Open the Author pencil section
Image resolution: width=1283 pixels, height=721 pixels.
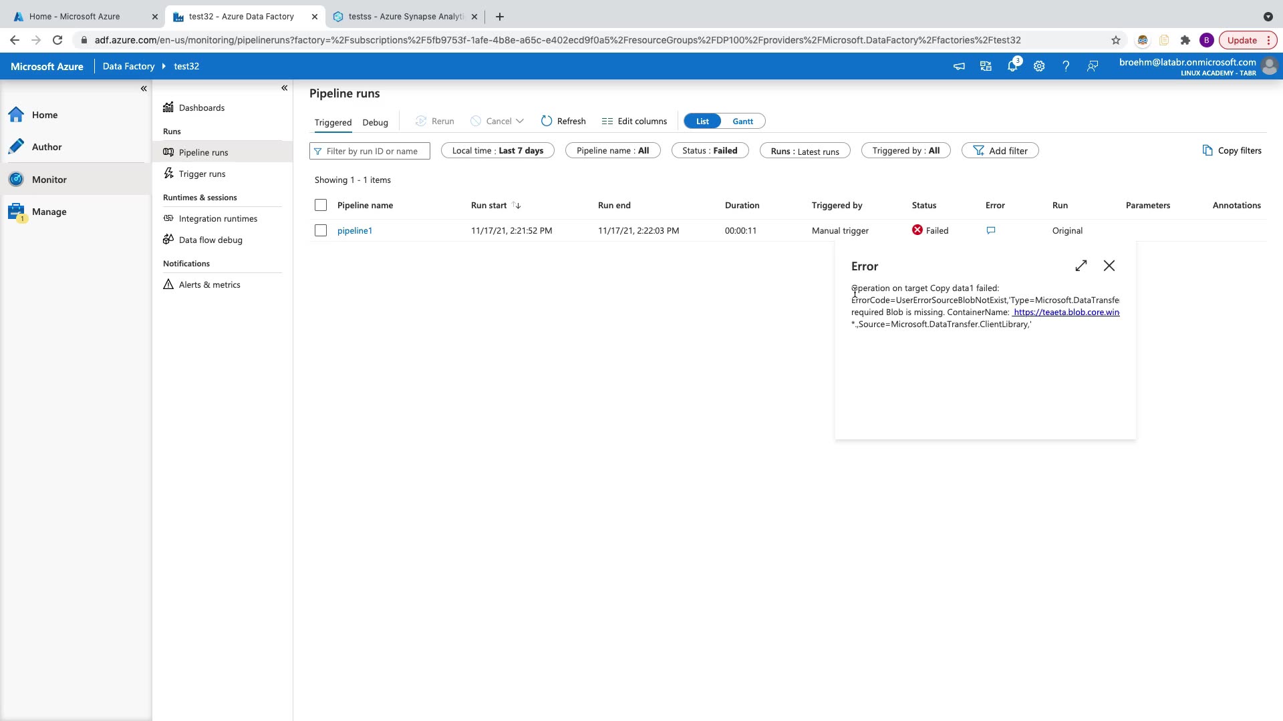click(47, 147)
